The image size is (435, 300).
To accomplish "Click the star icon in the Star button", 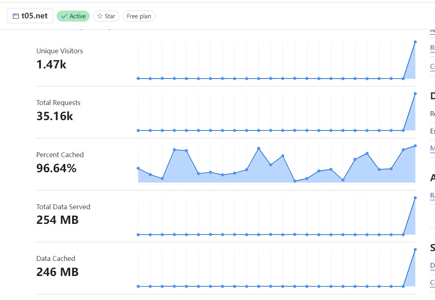I will coord(99,16).
